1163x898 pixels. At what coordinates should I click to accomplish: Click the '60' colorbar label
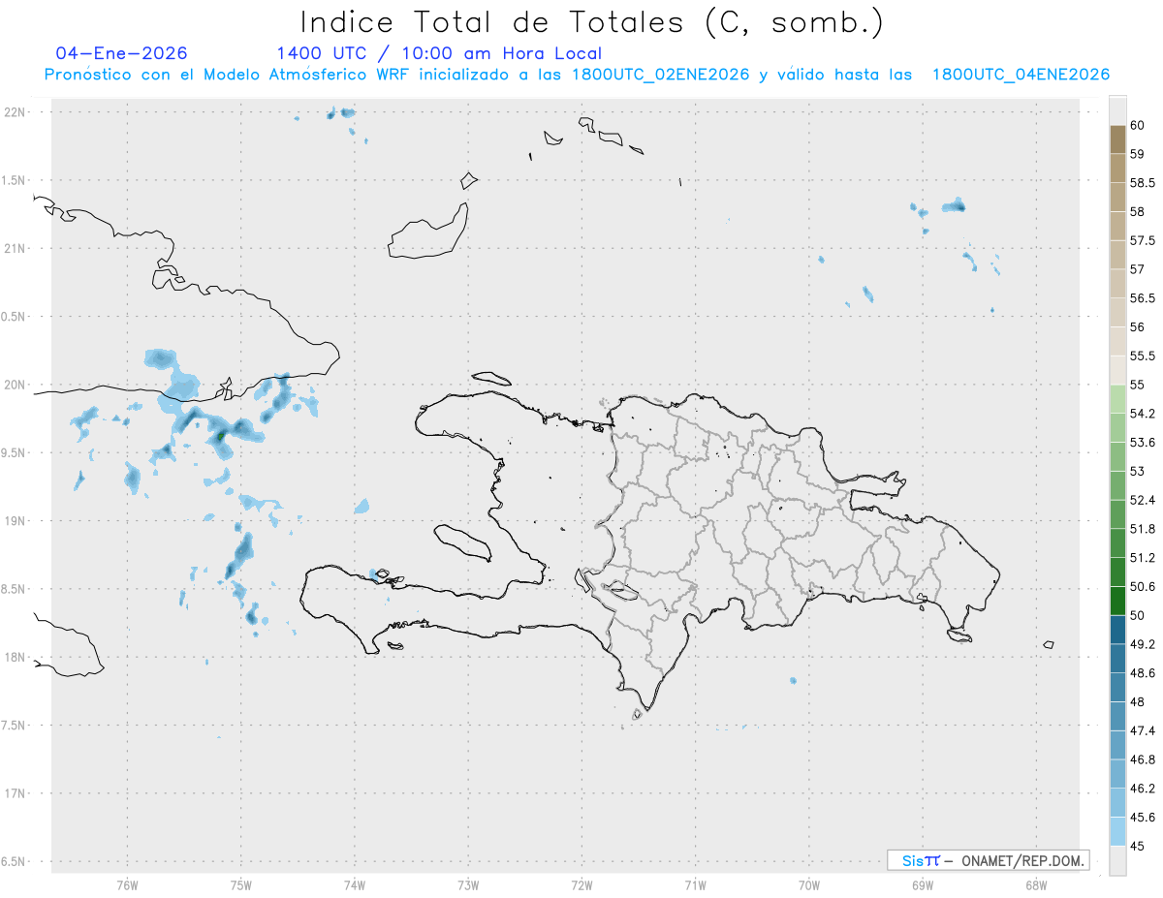click(x=1137, y=125)
